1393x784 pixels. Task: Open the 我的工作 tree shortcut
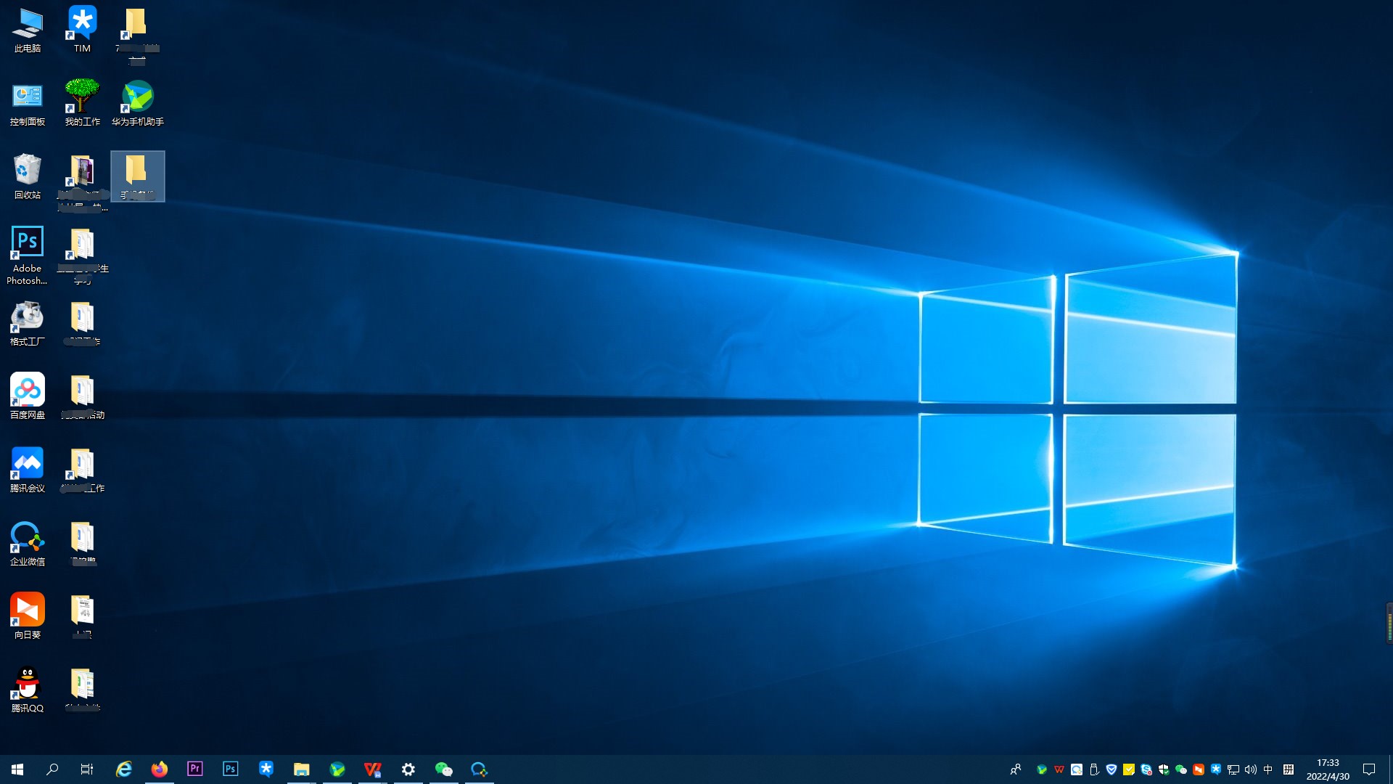point(82,103)
